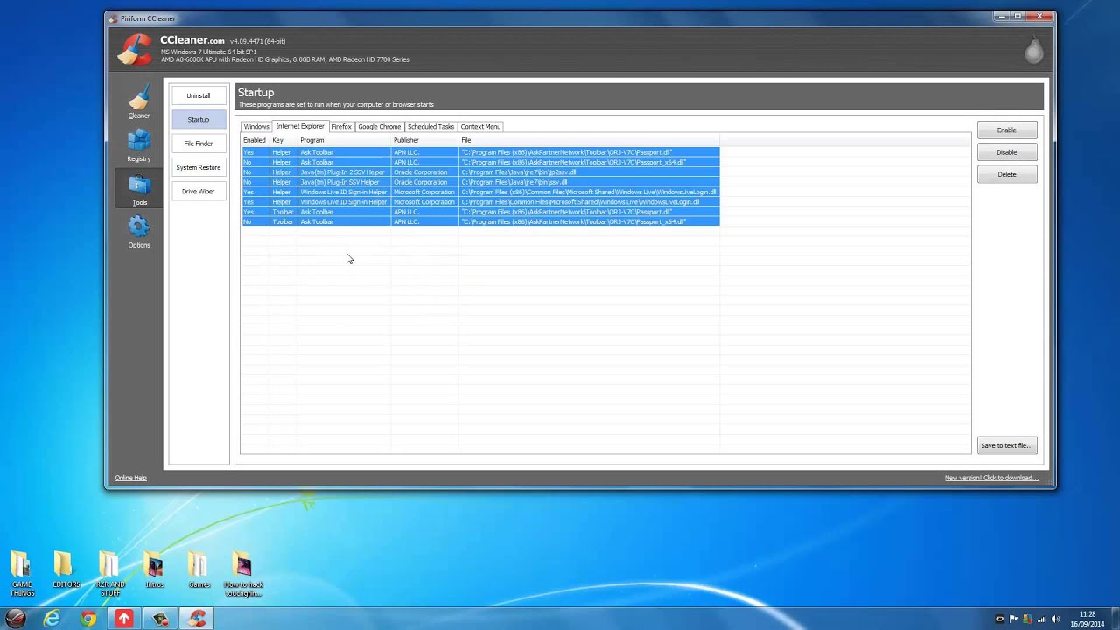Image resolution: width=1120 pixels, height=630 pixels.
Task: Open the Games desktop folder
Action: pyautogui.click(x=199, y=570)
